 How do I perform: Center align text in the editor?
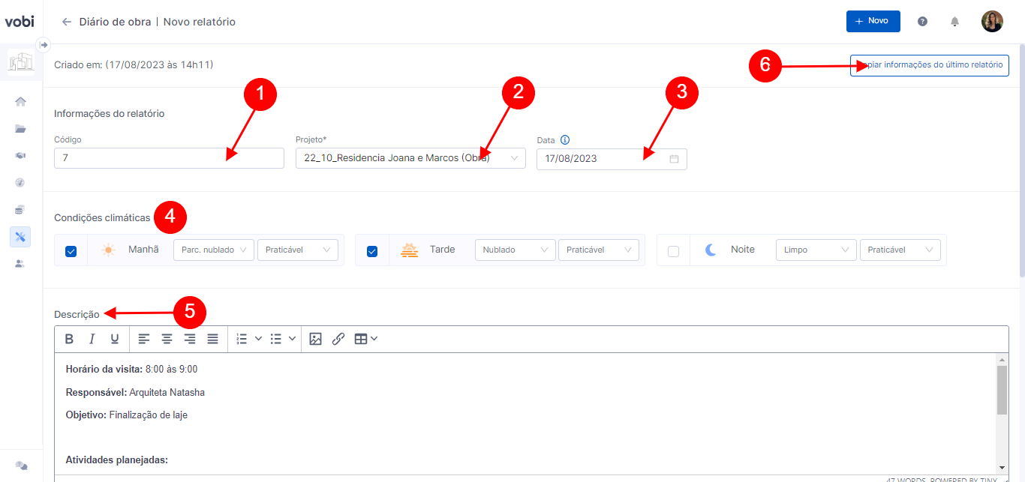coord(167,339)
